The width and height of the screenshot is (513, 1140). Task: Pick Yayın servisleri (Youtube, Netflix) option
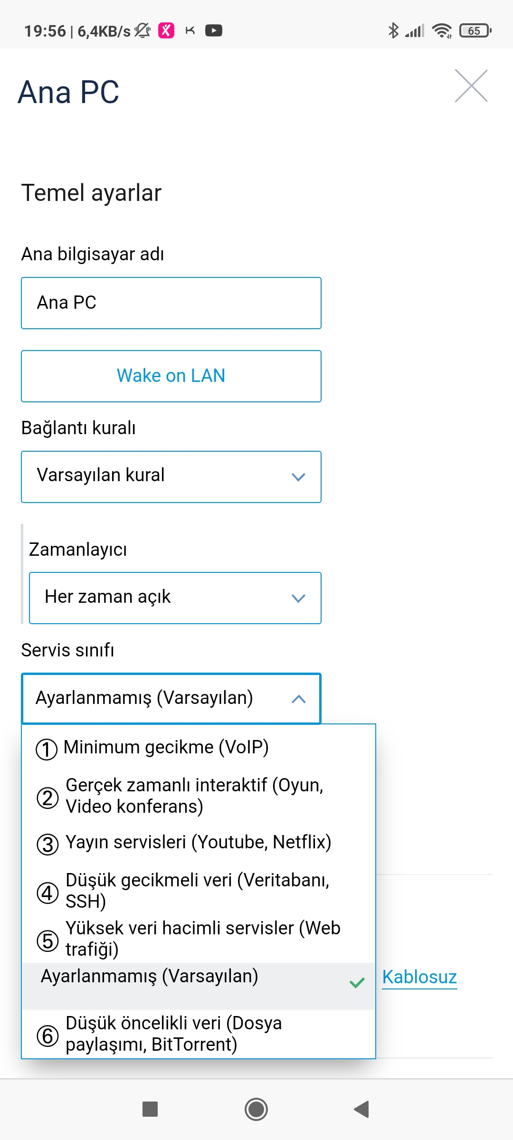pos(199,843)
